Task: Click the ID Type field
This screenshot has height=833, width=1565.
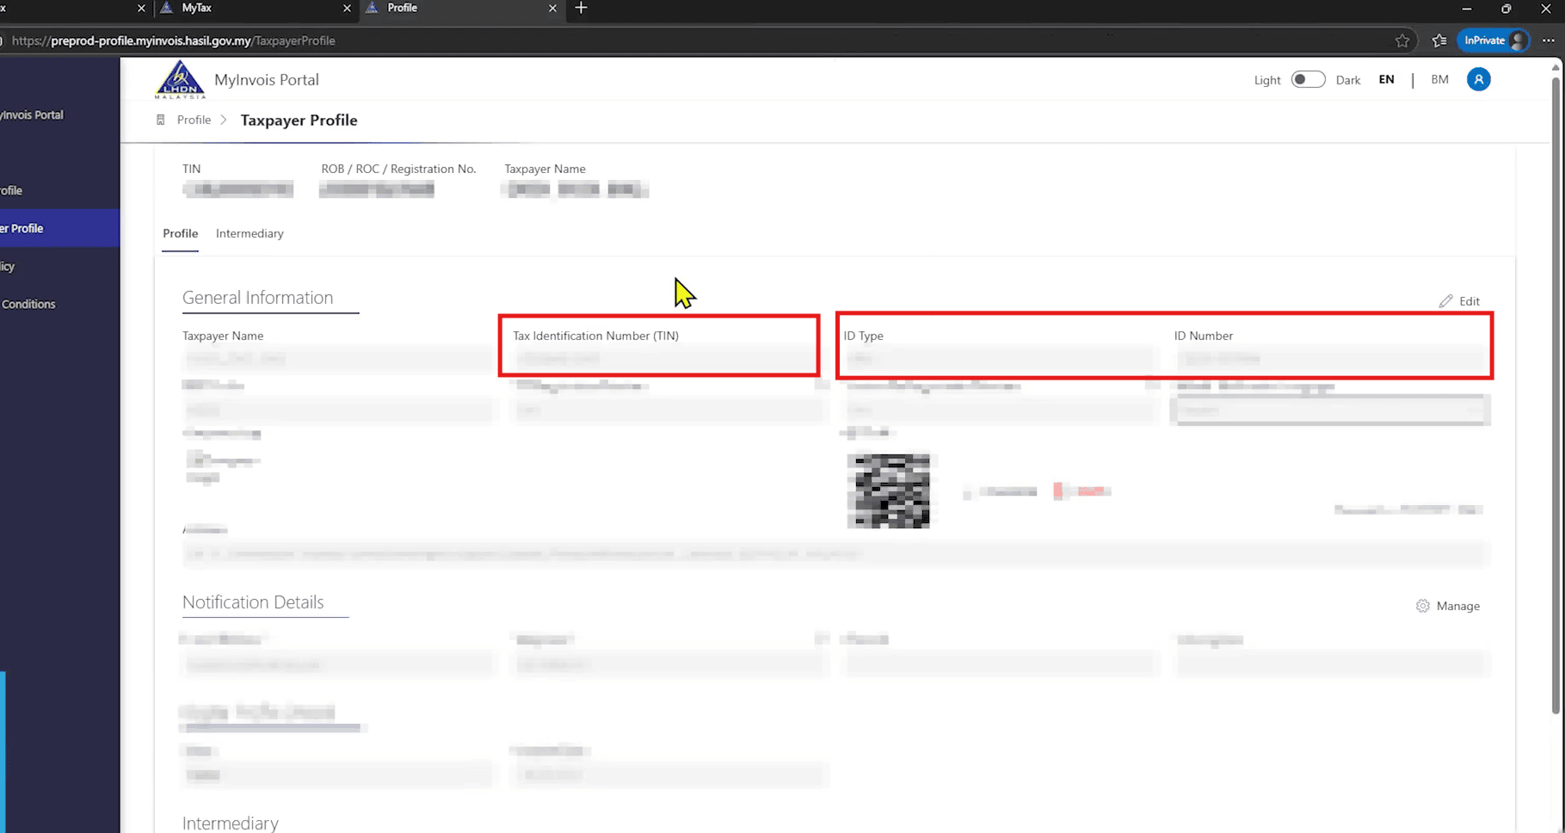Action: pos(1001,359)
